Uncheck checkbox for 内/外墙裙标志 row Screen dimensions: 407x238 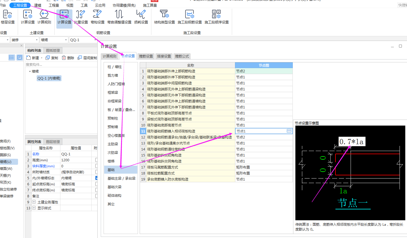coord(97,178)
